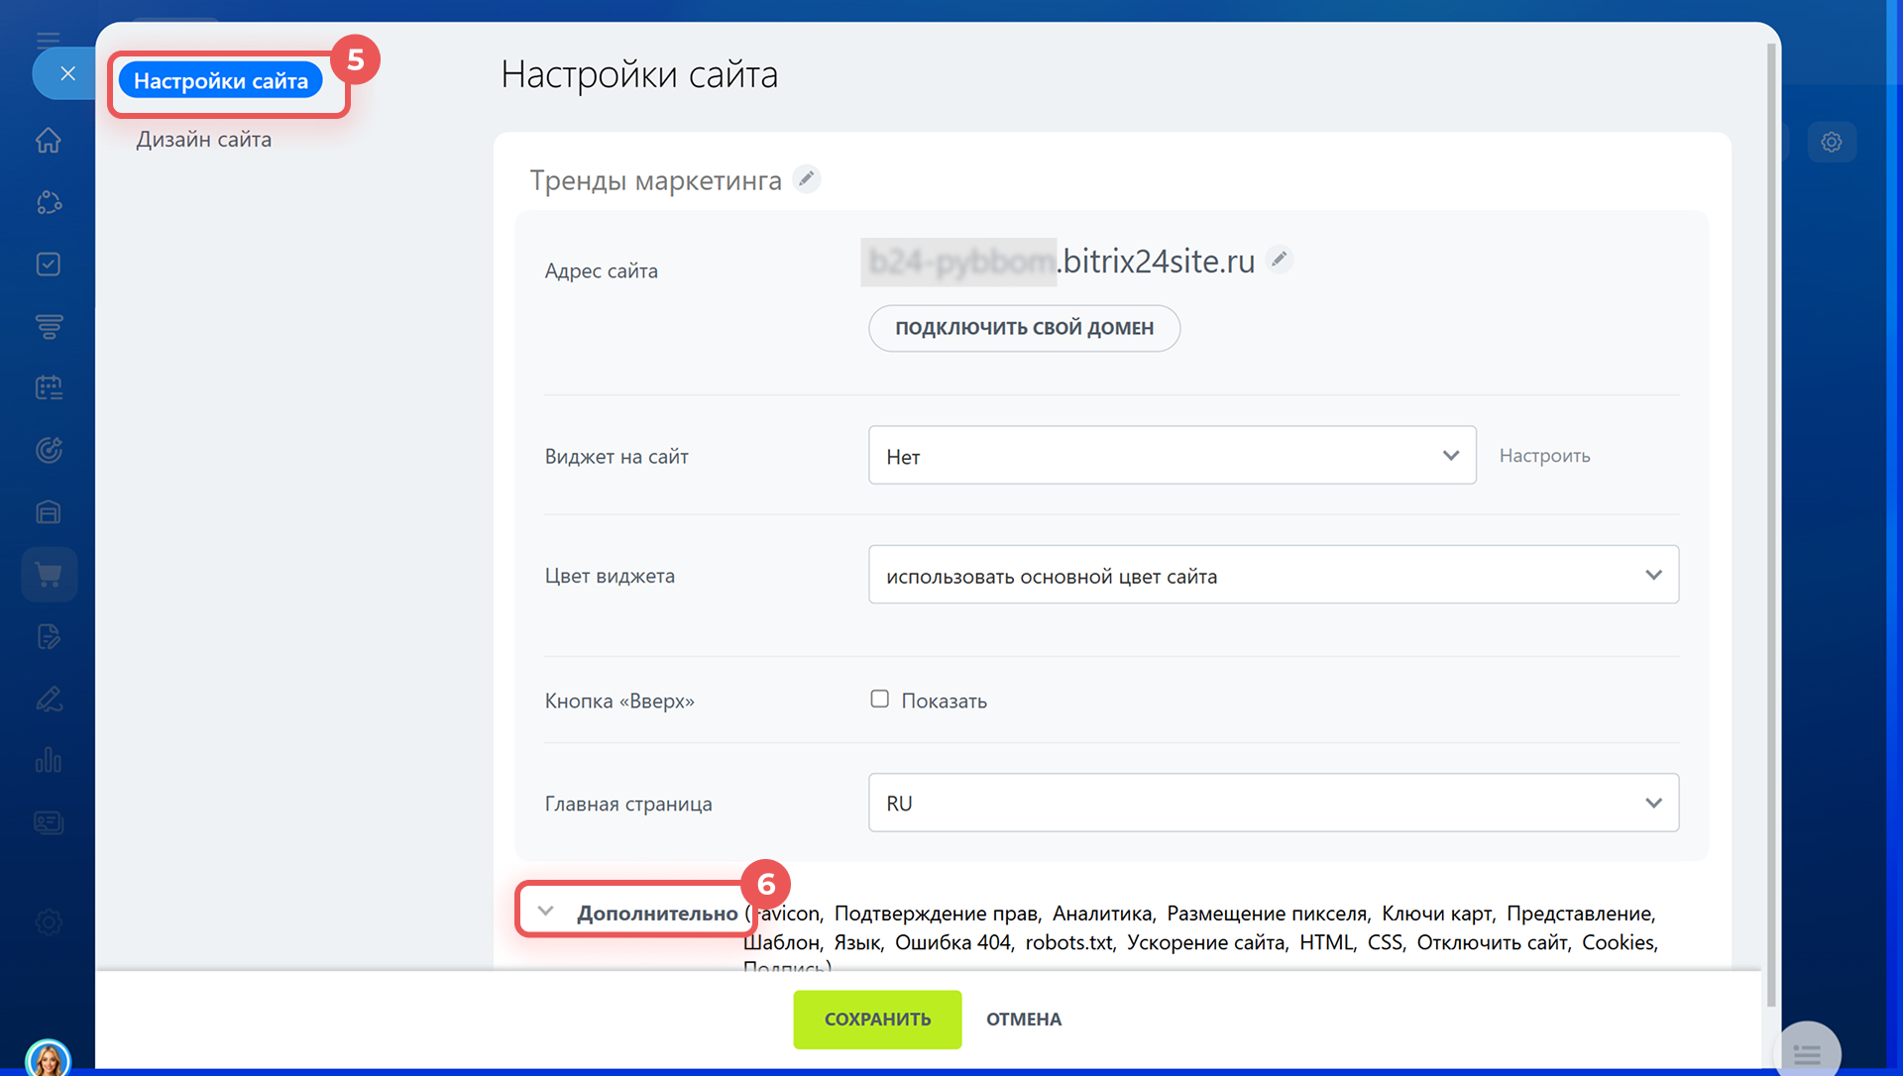Click the calendar icon in the left sidebar
The image size is (1903, 1076).
[49, 387]
